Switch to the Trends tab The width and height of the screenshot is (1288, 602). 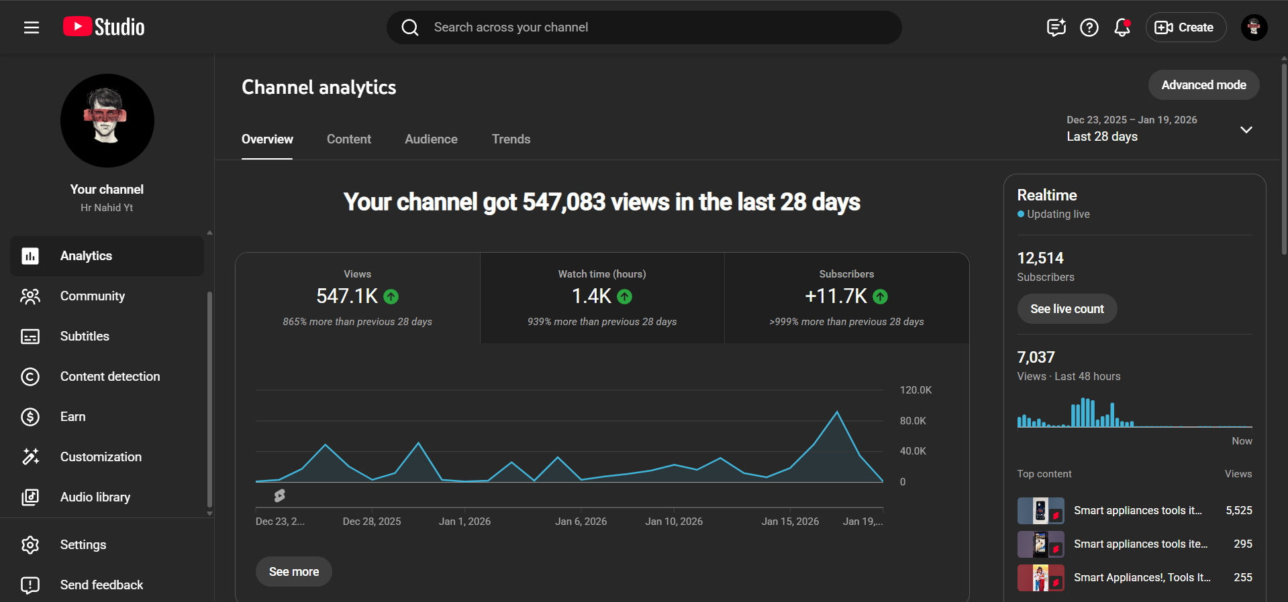pos(511,139)
